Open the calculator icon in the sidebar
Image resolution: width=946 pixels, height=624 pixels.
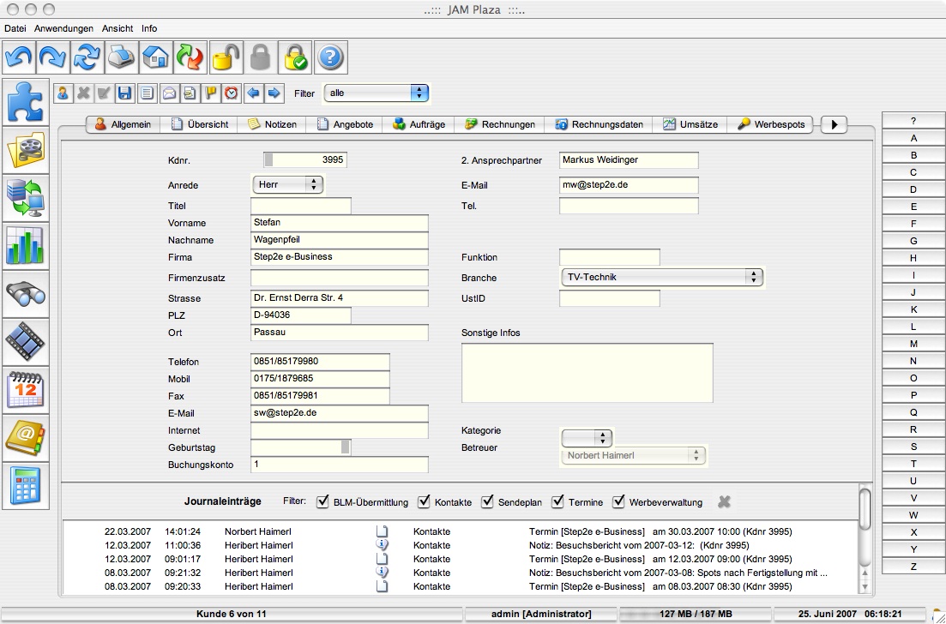coord(25,487)
